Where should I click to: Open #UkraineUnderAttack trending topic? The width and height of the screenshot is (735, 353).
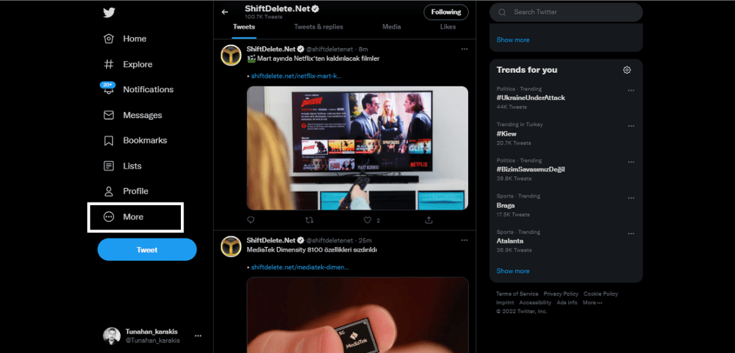531,98
